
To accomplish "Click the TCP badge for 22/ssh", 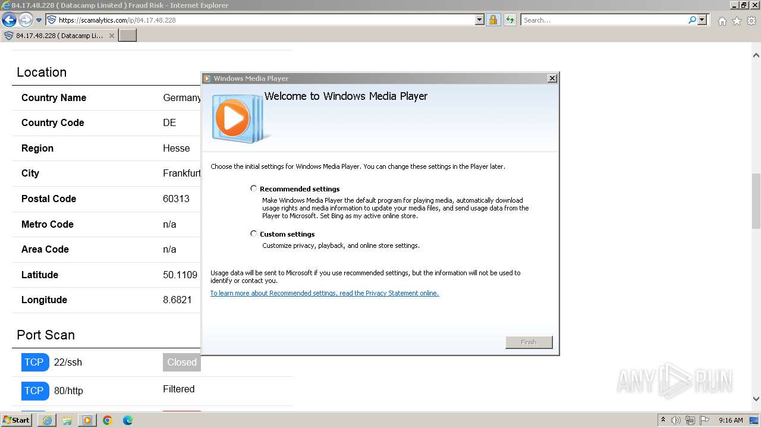I will point(34,362).
